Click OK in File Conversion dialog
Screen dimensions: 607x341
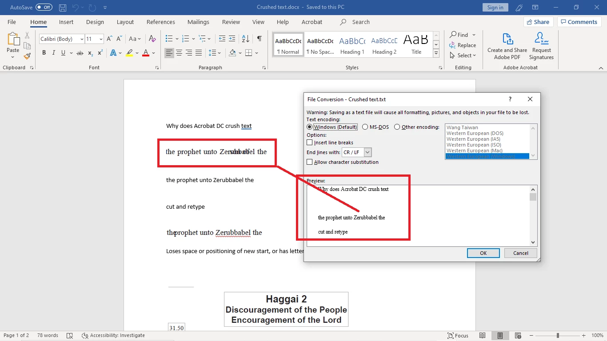483,253
